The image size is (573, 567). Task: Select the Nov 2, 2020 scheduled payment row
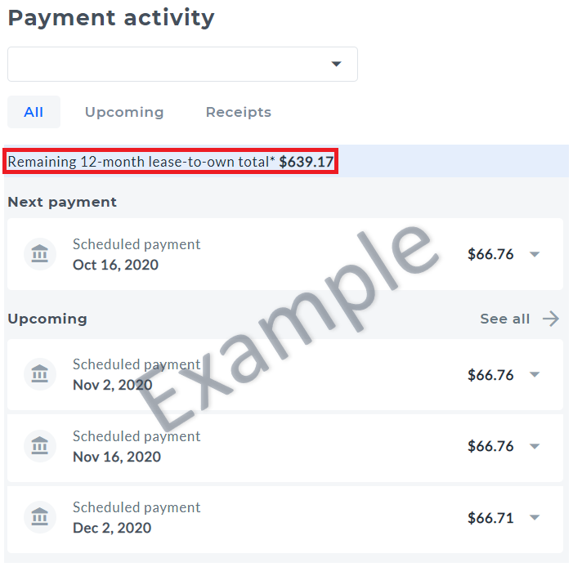point(285,374)
